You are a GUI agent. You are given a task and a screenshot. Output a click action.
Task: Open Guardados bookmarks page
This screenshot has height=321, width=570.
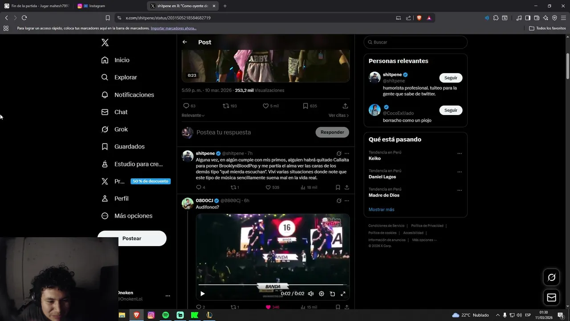(x=123, y=146)
